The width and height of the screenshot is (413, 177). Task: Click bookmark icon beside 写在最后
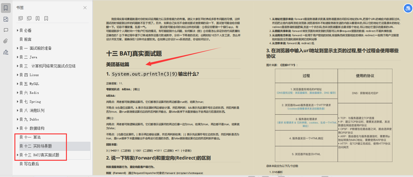[21, 164]
